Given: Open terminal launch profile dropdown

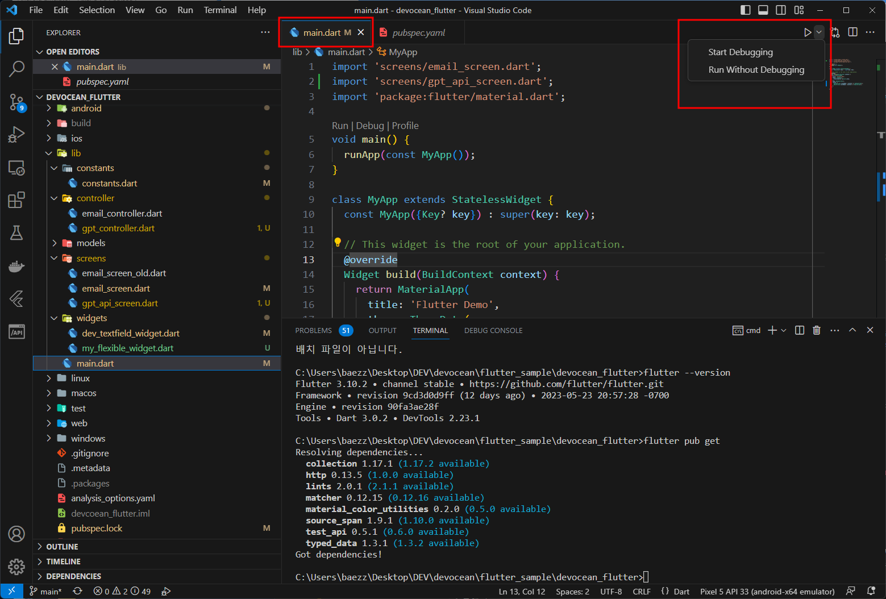Looking at the screenshot, I should [784, 330].
